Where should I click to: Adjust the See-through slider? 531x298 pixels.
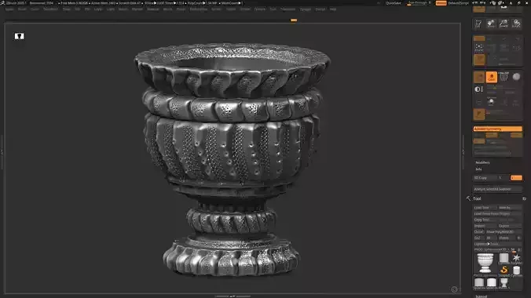[419, 3]
